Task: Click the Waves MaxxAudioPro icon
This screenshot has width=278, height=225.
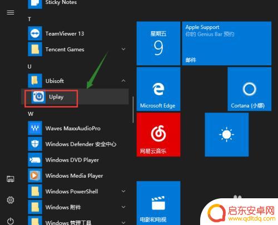Action: [35, 128]
